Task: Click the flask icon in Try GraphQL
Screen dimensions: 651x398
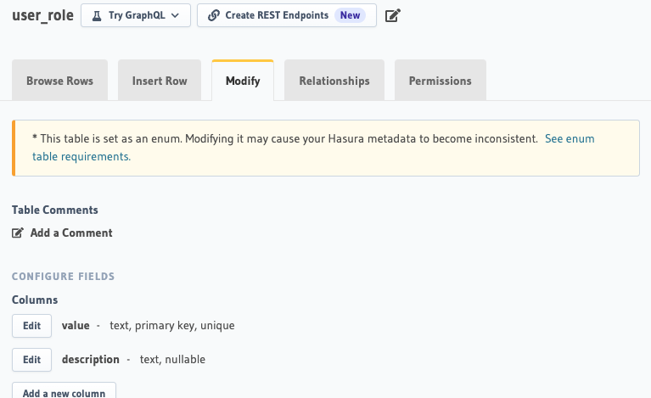Action: pyautogui.click(x=97, y=16)
